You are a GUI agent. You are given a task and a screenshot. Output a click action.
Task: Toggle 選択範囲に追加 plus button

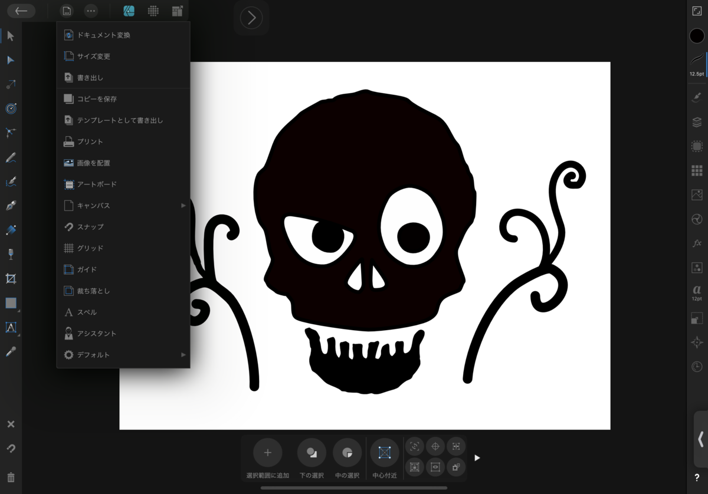[267, 453]
